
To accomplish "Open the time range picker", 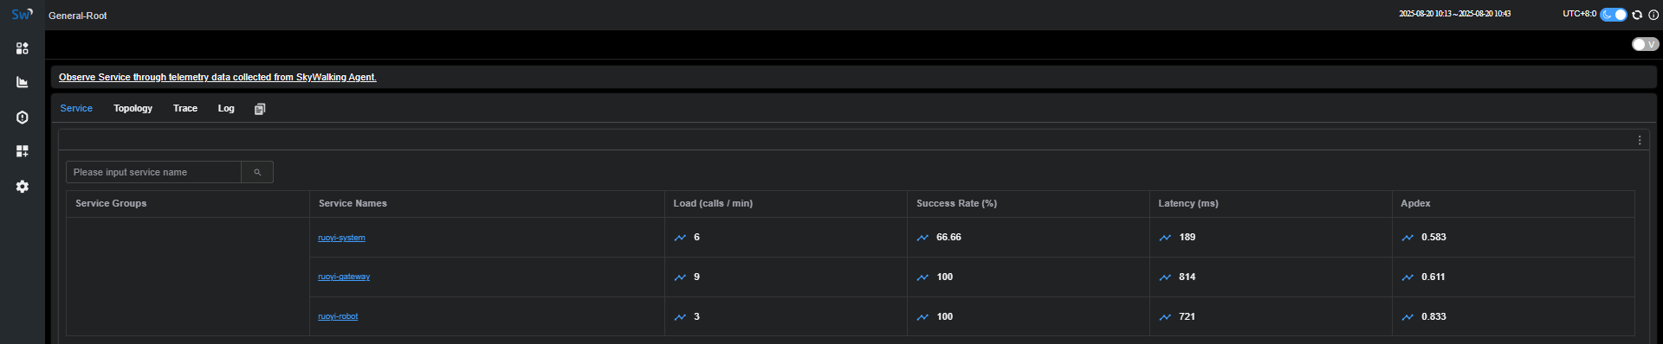I will pos(1455,14).
